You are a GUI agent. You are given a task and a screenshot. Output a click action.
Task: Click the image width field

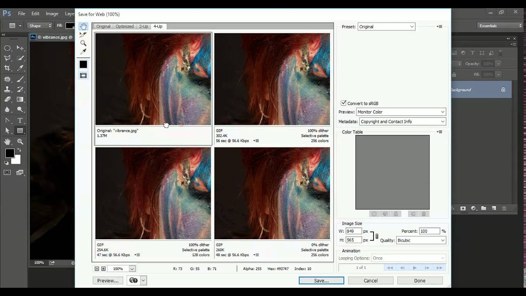pyautogui.click(x=353, y=231)
